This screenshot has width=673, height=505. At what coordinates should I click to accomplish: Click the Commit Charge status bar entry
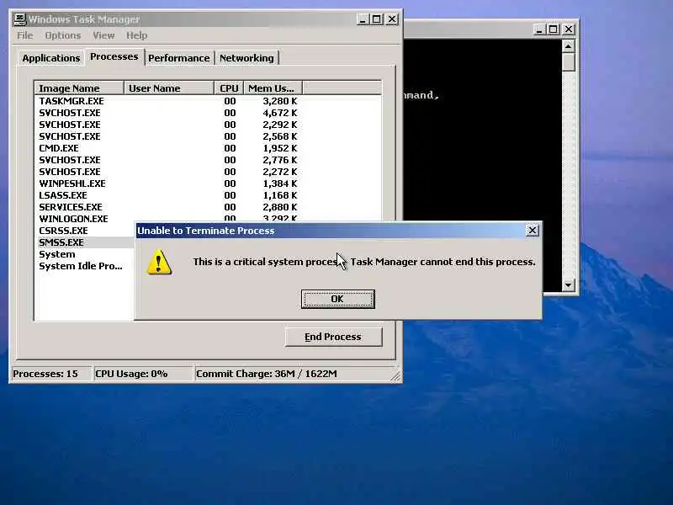click(292, 374)
